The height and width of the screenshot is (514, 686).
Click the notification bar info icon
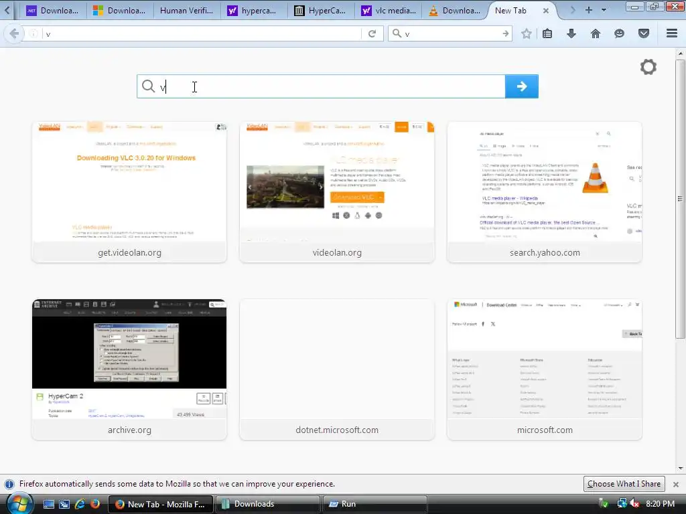[9, 485]
